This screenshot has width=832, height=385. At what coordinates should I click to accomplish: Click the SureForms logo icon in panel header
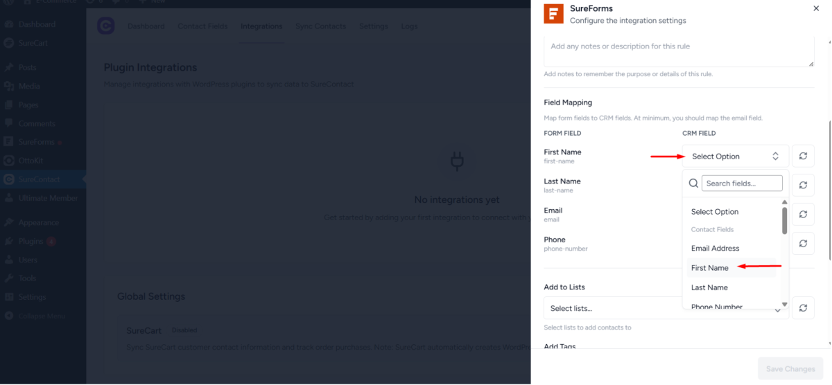point(553,14)
